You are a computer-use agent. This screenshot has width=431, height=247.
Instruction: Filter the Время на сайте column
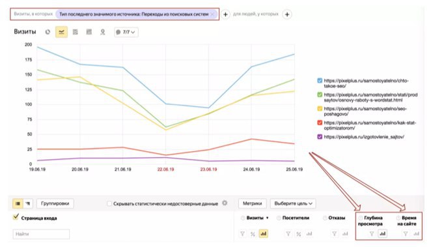tap(406, 234)
